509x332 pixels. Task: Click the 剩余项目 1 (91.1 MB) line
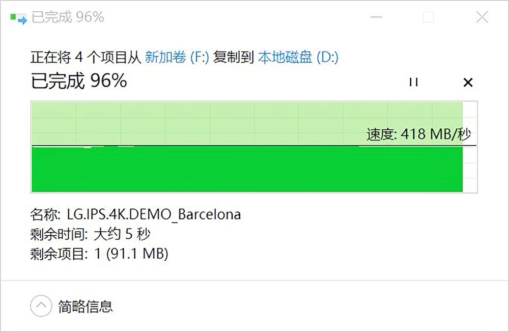pyautogui.click(x=99, y=254)
